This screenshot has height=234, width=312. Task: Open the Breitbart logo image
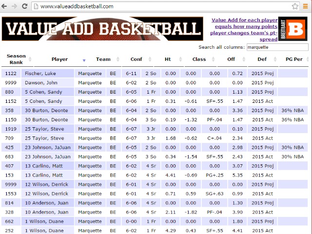tap(292, 29)
